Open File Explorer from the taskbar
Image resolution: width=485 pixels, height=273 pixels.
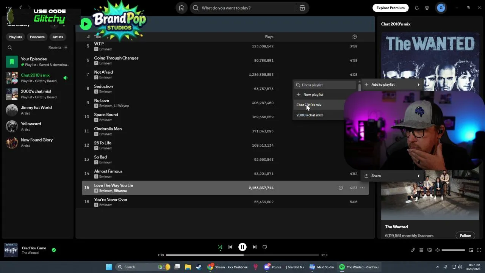pyautogui.click(x=188, y=267)
